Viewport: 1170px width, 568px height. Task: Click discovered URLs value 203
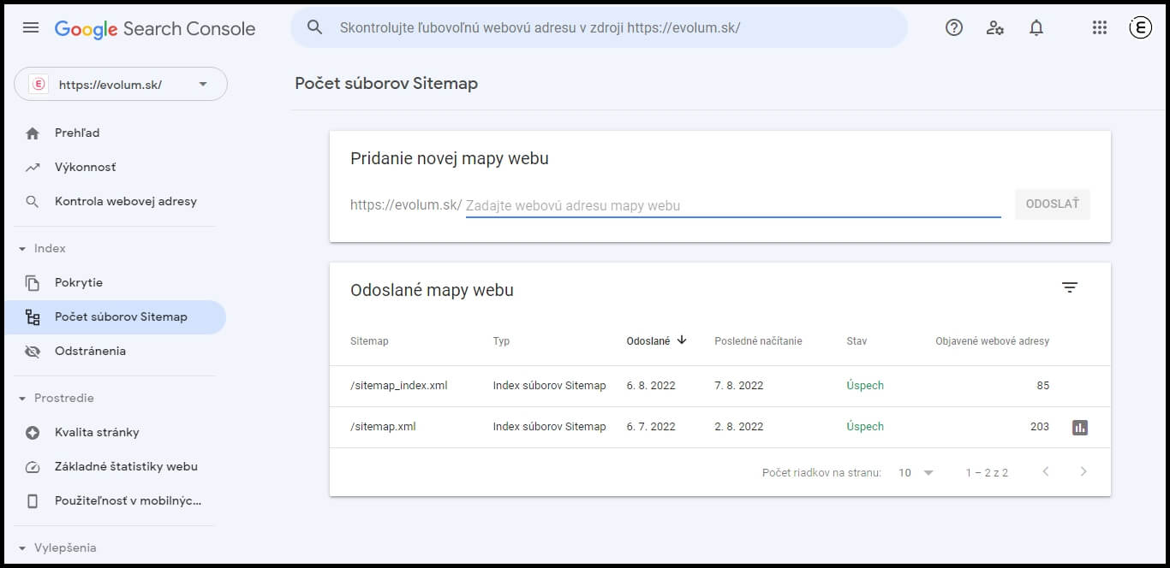[1039, 427]
